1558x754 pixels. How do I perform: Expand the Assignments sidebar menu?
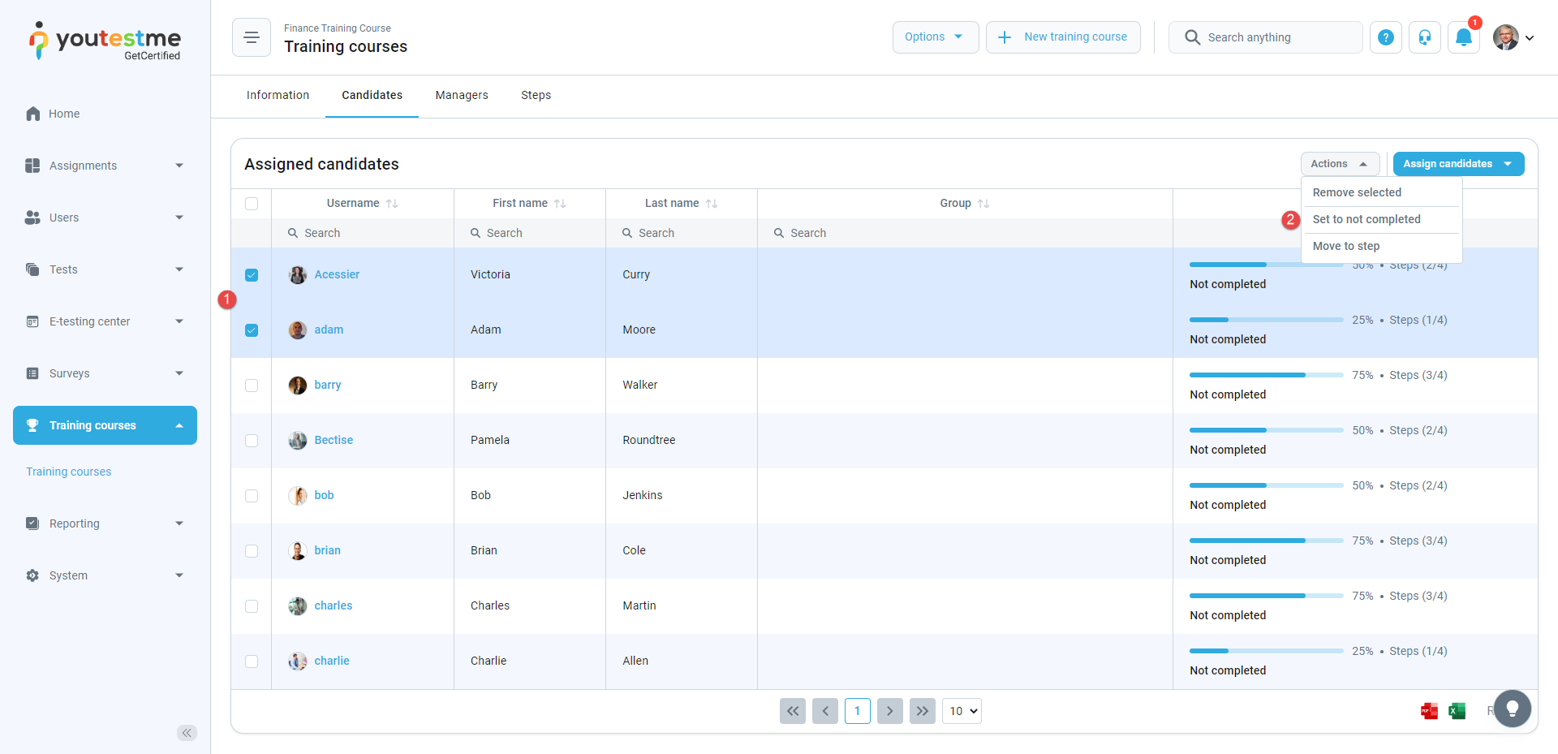coord(105,166)
